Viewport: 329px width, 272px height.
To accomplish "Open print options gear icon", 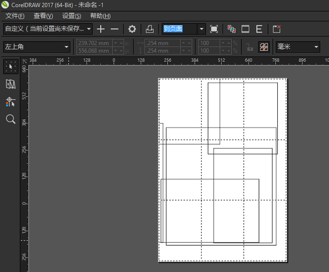I will click(132, 29).
